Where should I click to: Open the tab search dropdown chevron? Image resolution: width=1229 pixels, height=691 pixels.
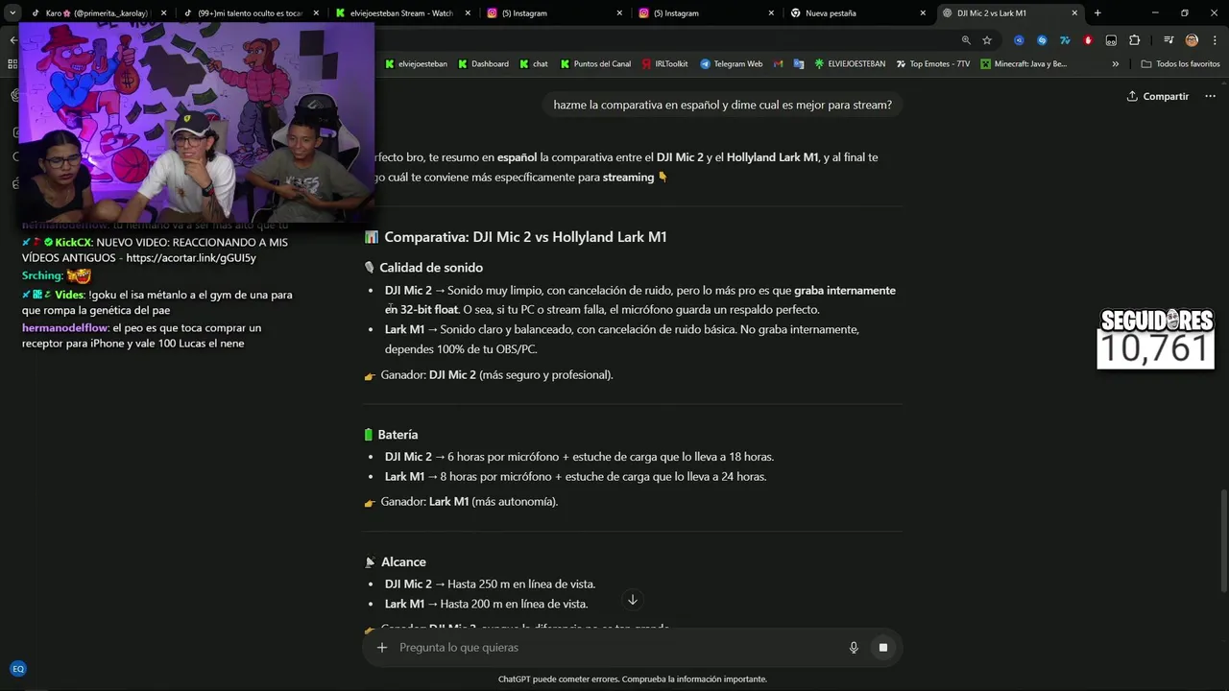point(12,12)
